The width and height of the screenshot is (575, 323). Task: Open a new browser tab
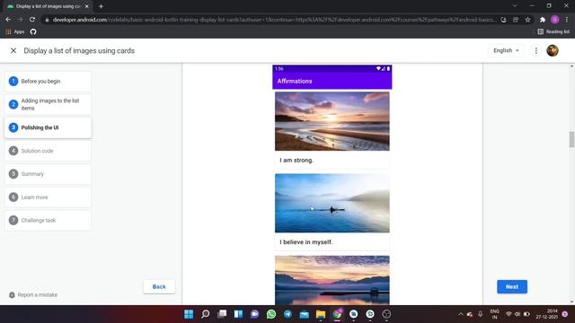coord(101,6)
